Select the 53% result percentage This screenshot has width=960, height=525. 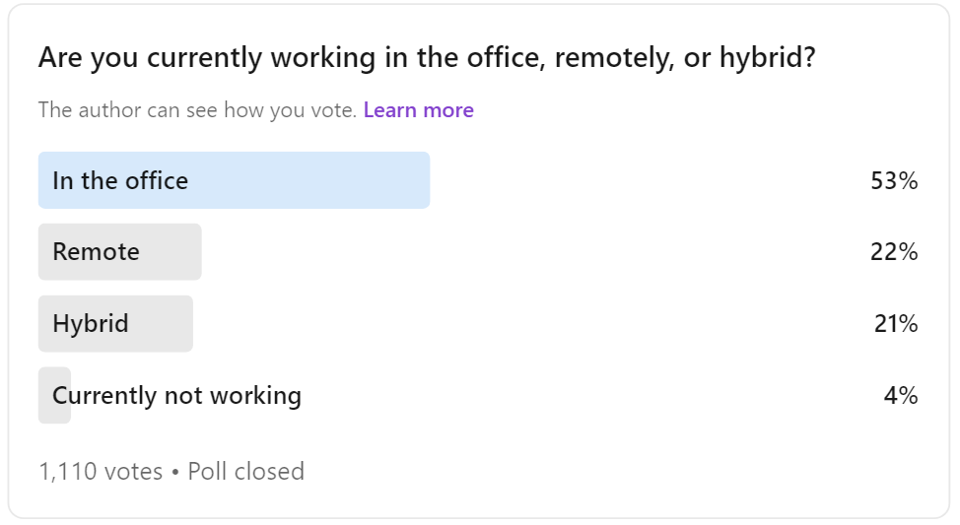(894, 180)
